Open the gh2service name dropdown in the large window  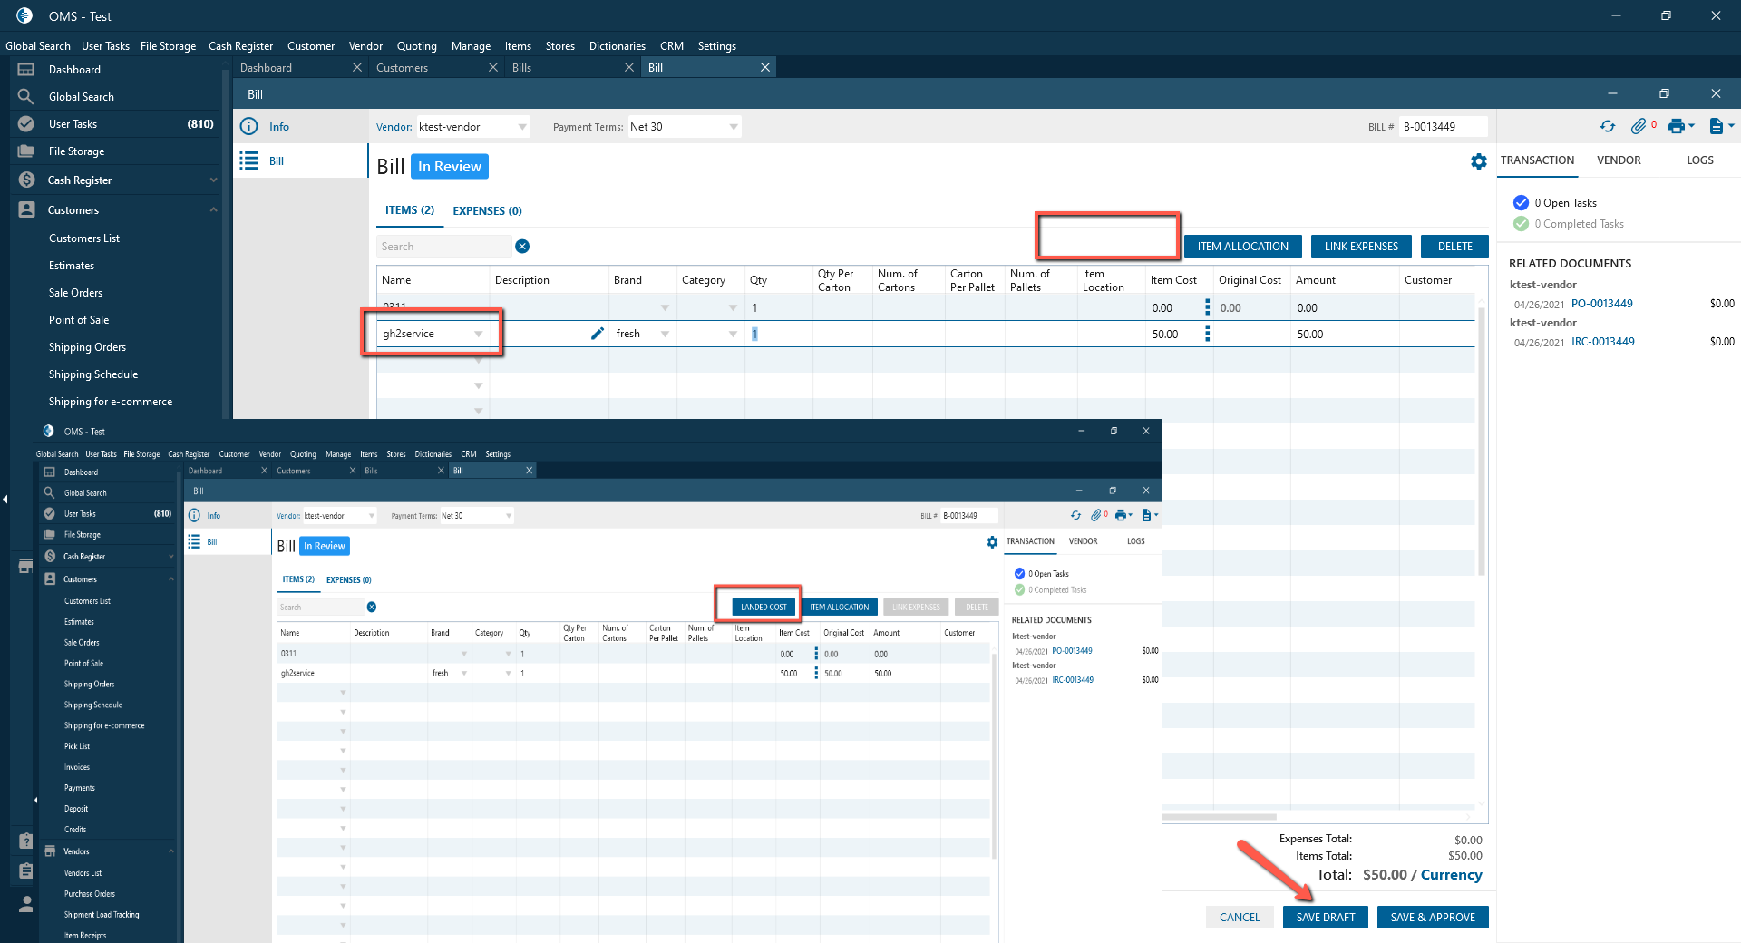pyautogui.click(x=478, y=334)
